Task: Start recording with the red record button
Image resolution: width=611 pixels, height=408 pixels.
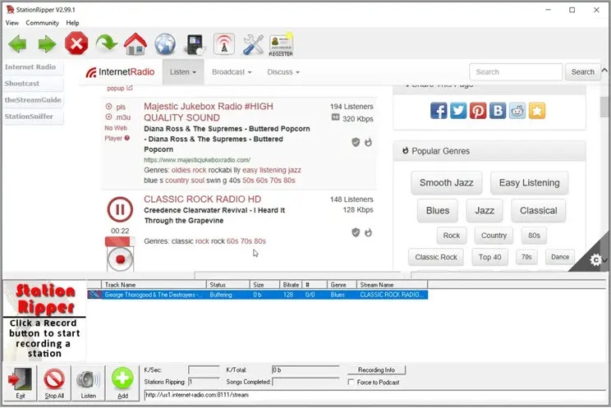Action: pyautogui.click(x=120, y=259)
